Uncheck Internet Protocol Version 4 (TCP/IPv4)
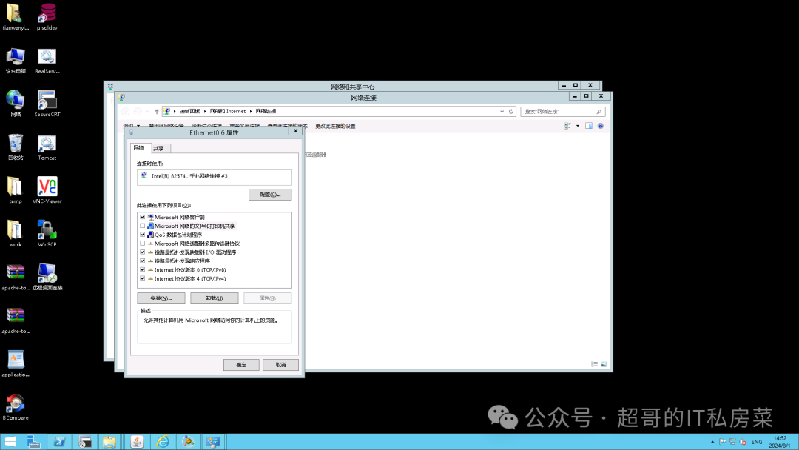 pos(143,278)
